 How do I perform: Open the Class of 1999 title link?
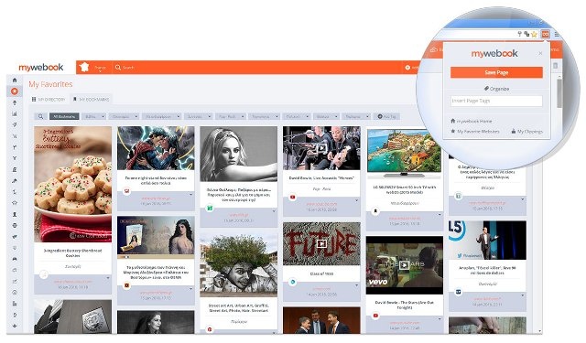click(321, 273)
